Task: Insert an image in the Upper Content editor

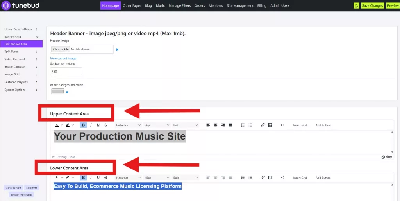Action: pos(270,125)
